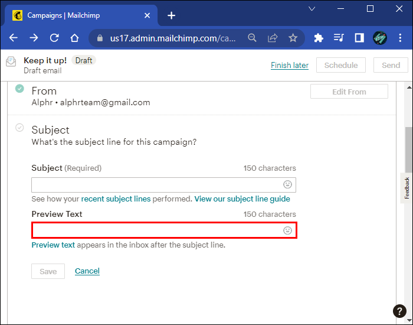
Task: Open the media control playlist icon
Action: click(339, 38)
